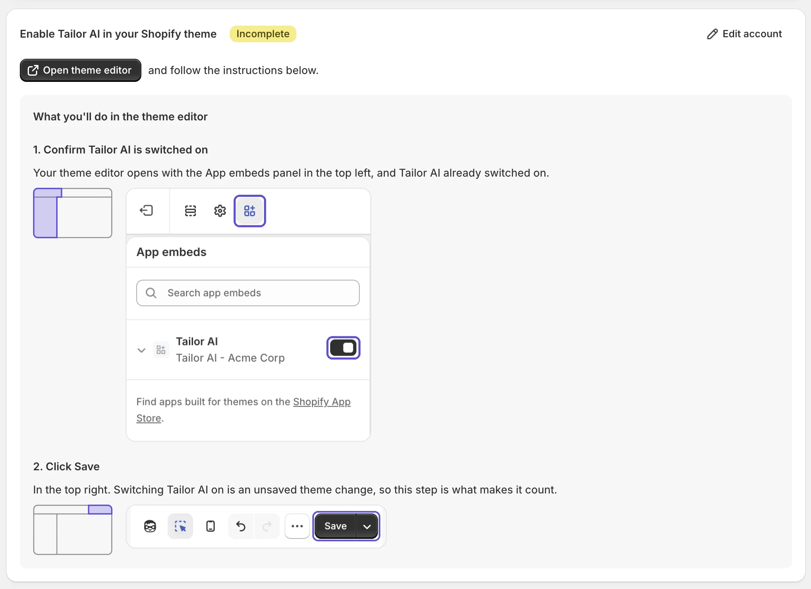Click the pencil icon beside Edit account
This screenshot has height=589, width=811.
pos(712,34)
